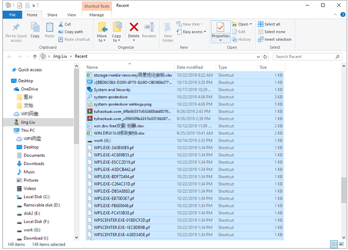Sort by the Name column header
Viewport: 348px width, 250px height.
tap(130, 67)
